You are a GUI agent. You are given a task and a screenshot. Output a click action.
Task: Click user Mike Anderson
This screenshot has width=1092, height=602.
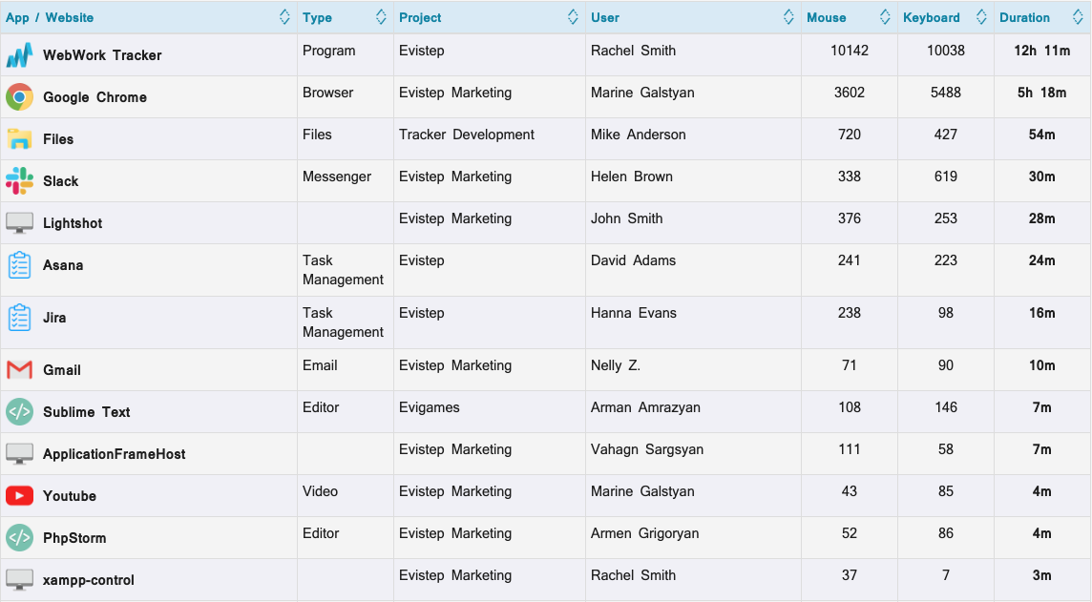coord(638,135)
